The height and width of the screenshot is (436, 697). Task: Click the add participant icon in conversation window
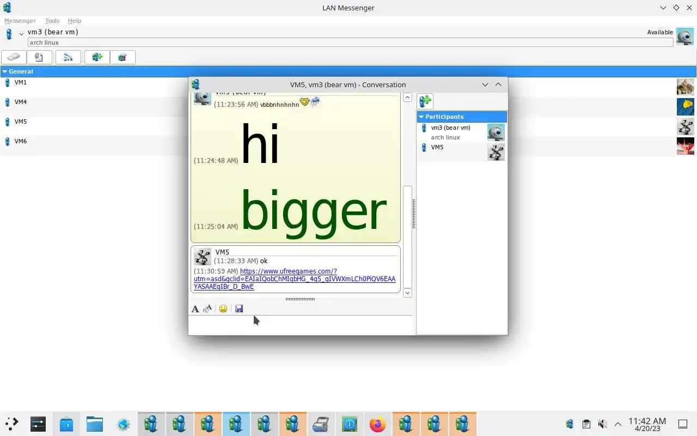tap(425, 101)
